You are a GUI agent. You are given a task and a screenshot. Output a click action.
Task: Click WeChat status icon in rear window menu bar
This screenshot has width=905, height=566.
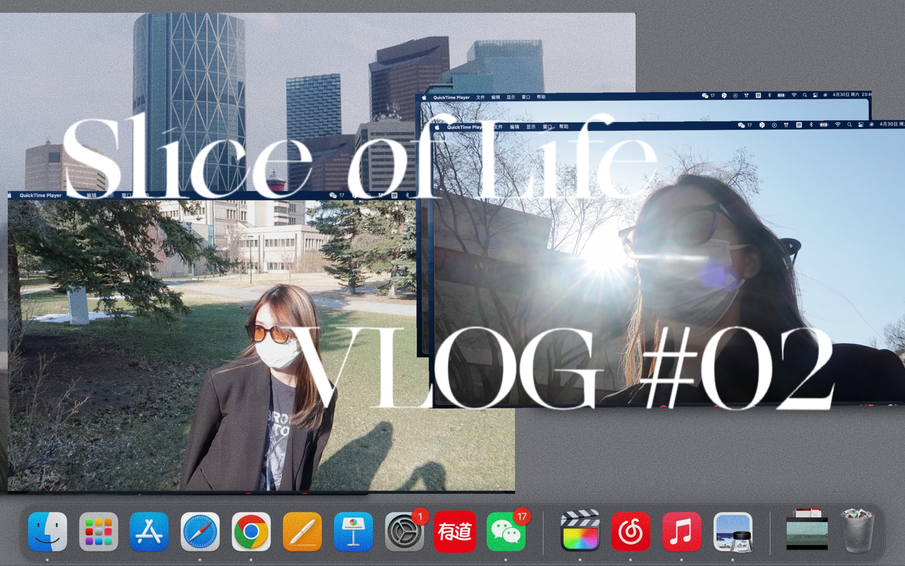[705, 96]
